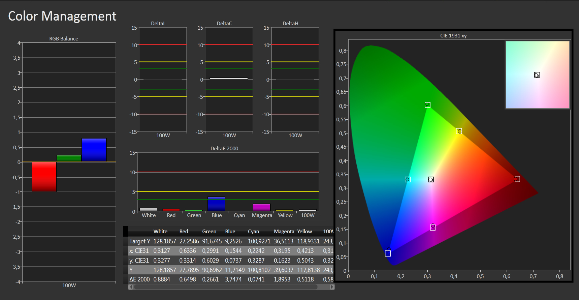Click the white point zoom inset thumbnail
The image size is (579, 300).
pyautogui.click(x=538, y=75)
